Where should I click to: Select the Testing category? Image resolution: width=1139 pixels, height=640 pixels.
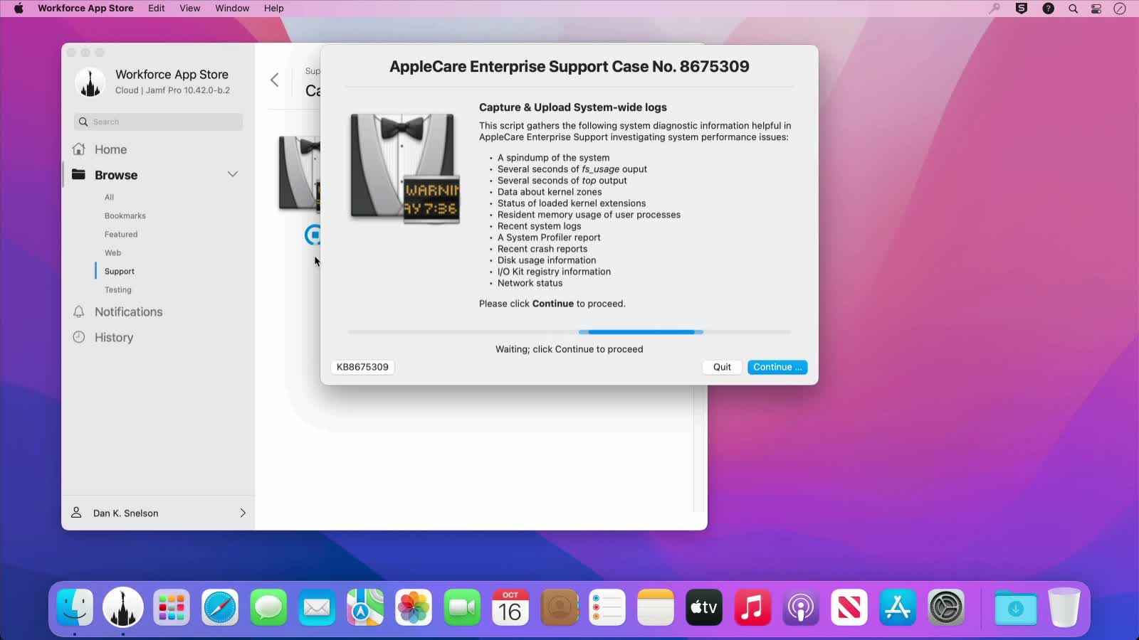coord(117,289)
